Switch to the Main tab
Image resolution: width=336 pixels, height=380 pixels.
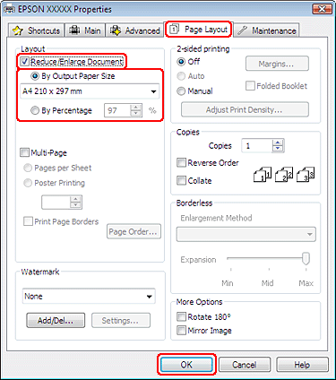click(x=85, y=30)
